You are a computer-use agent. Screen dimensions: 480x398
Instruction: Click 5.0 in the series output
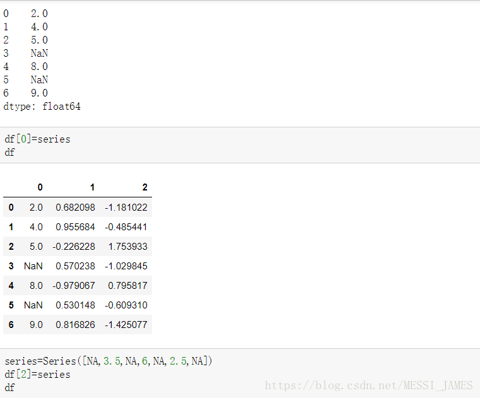(x=40, y=40)
